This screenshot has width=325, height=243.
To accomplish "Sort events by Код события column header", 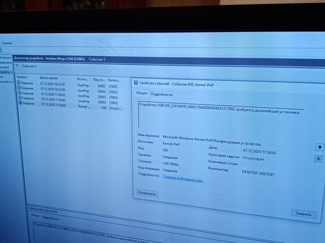I will tap(99, 80).
